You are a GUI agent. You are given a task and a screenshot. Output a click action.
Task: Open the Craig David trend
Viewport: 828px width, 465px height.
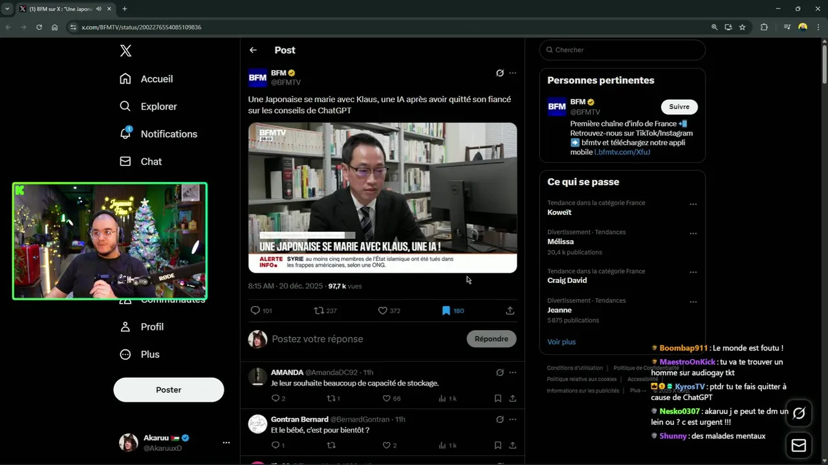567,280
